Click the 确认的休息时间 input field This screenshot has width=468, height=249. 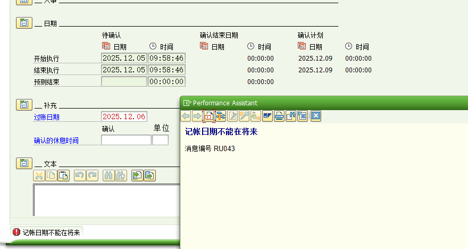pos(126,140)
